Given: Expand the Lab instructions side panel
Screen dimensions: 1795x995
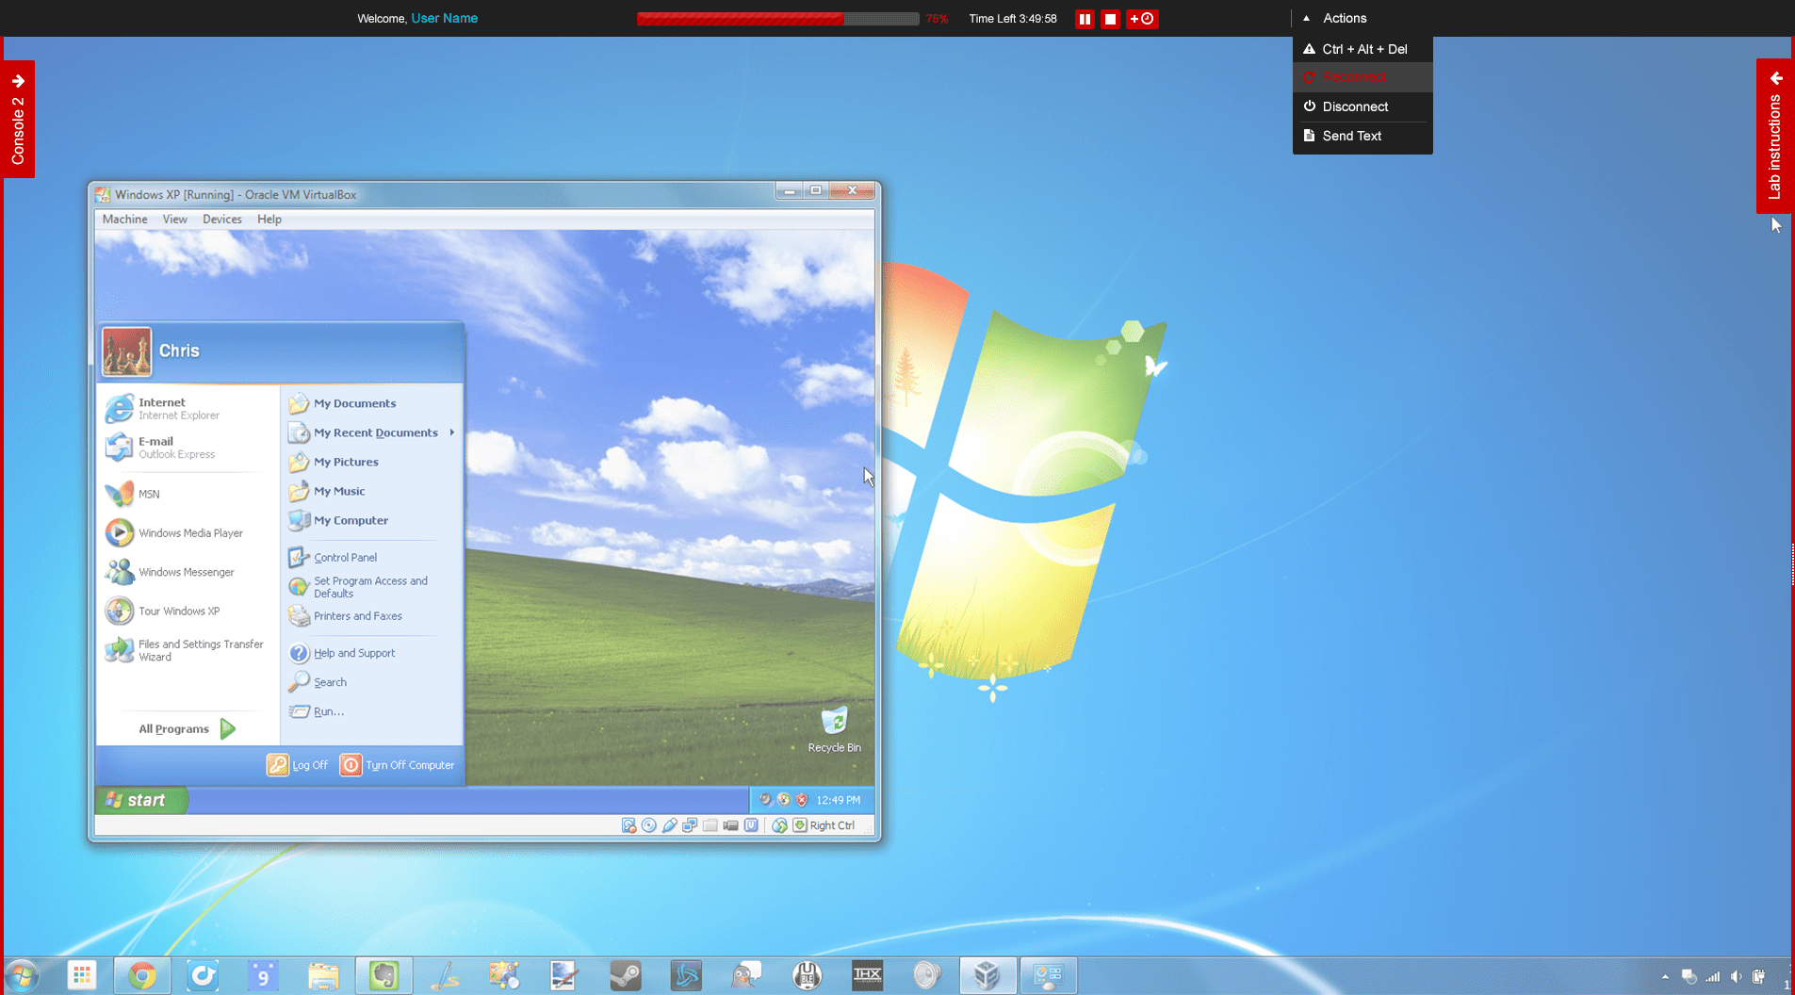Looking at the screenshot, I should click(x=1774, y=136).
